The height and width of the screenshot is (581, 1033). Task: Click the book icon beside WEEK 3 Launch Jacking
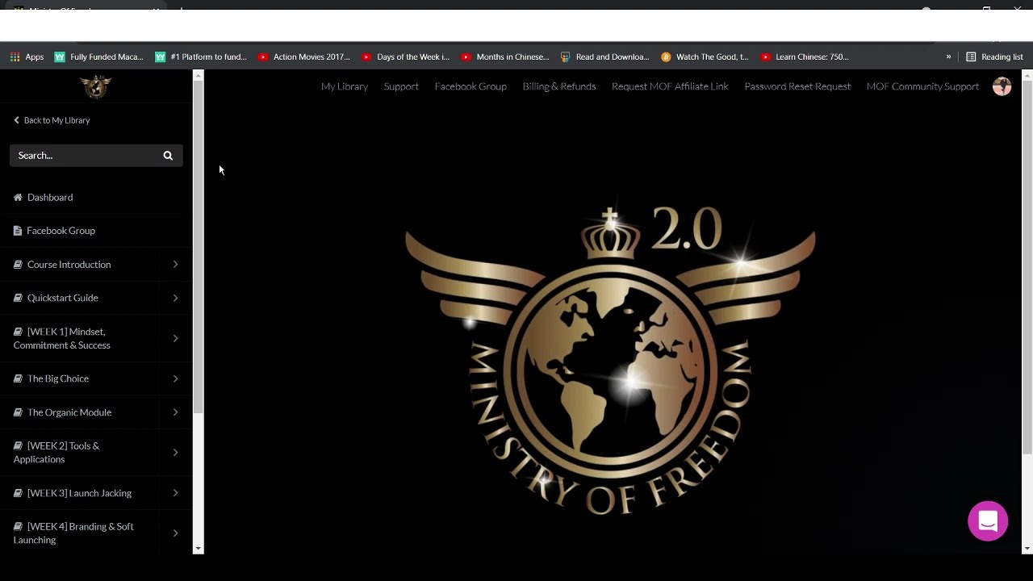[18, 493]
